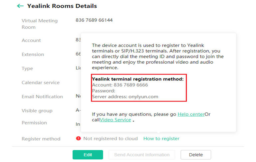
Task: Click the Calendar service field label
Action: pyautogui.click(x=41, y=82)
